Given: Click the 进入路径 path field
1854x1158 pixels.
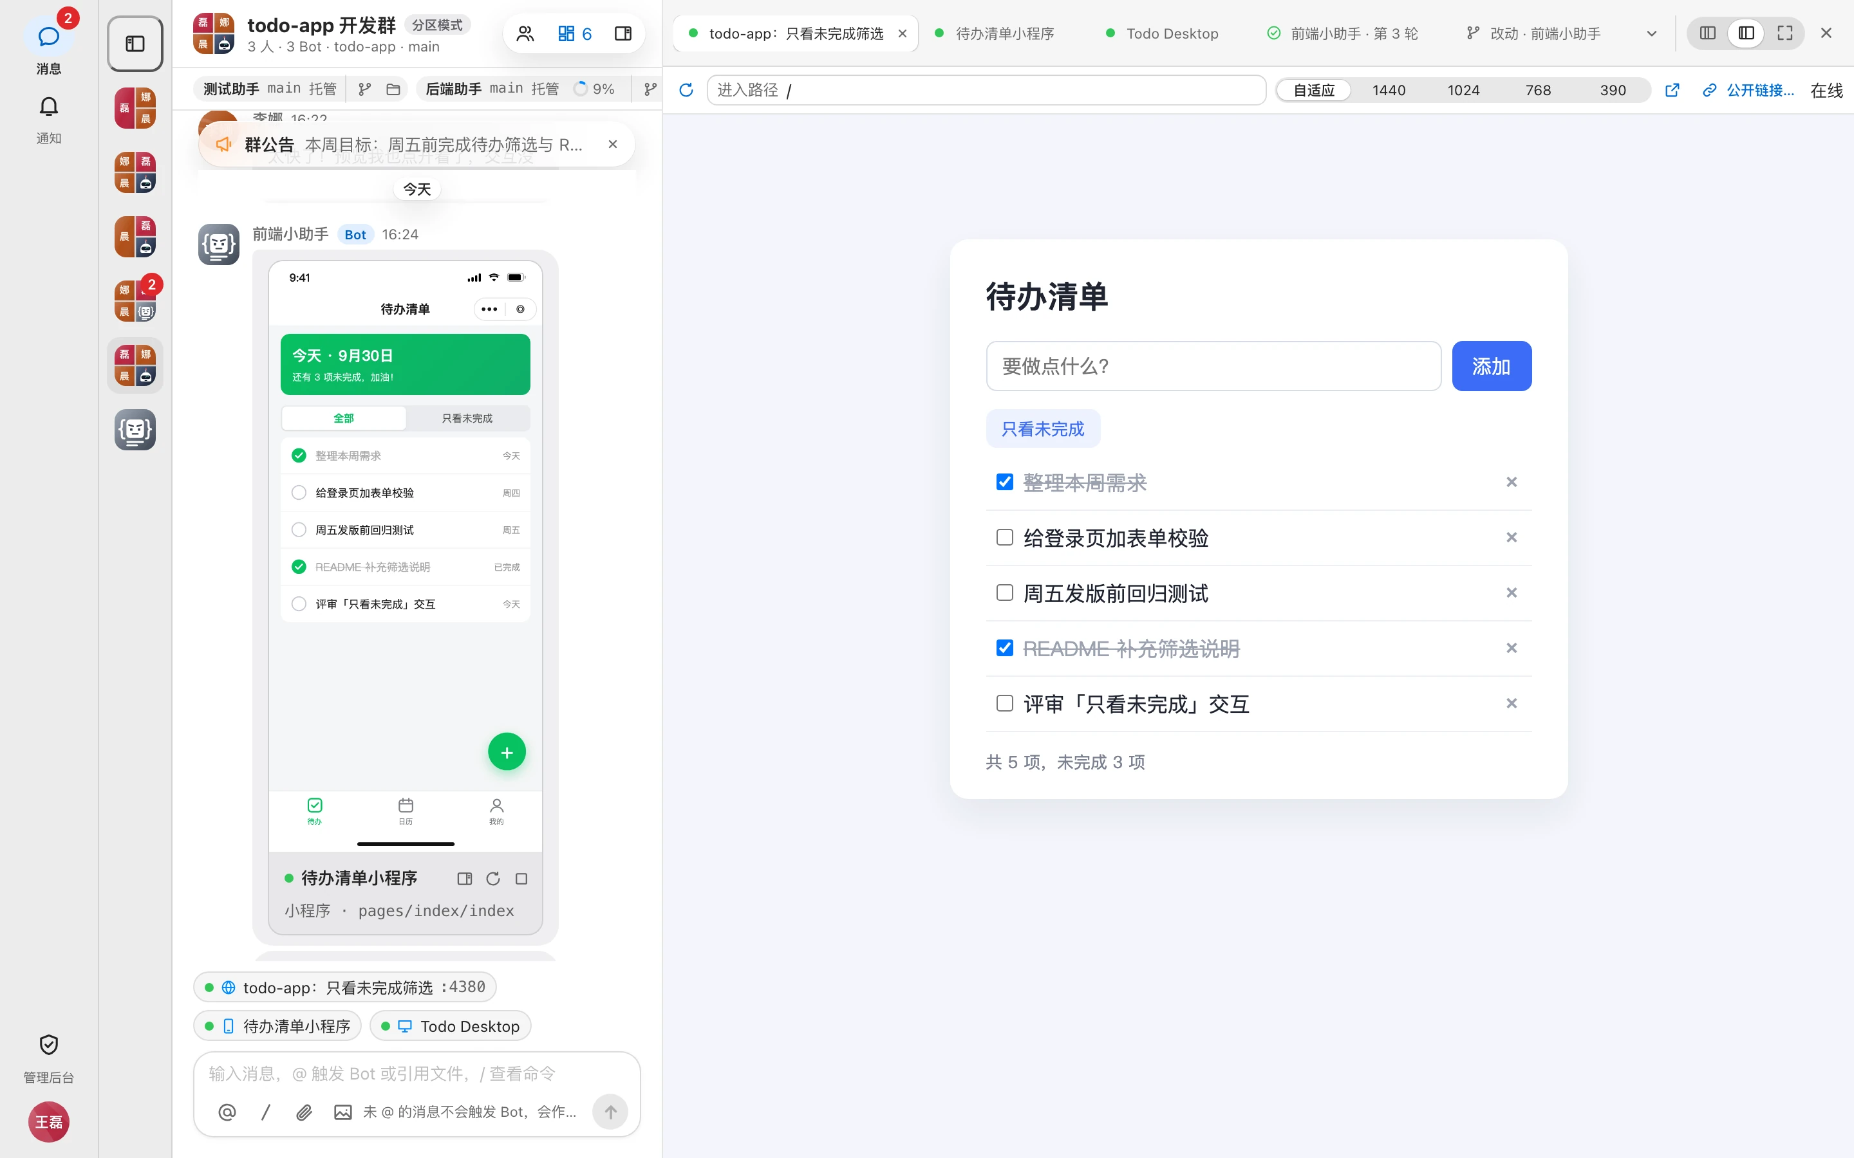Looking at the screenshot, I should (x=986, y=89).
